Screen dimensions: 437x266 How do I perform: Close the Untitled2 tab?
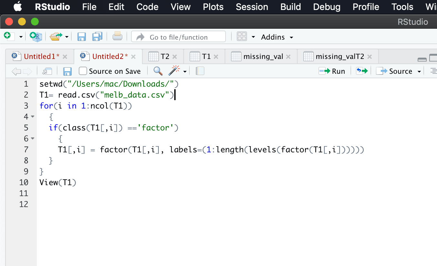[133, 57]
